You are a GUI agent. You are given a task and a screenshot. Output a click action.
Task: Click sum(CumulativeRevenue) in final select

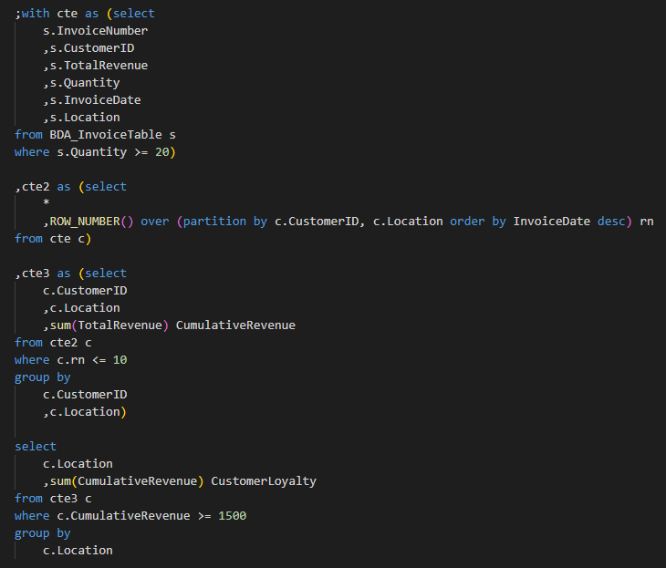tap(127, 481)
